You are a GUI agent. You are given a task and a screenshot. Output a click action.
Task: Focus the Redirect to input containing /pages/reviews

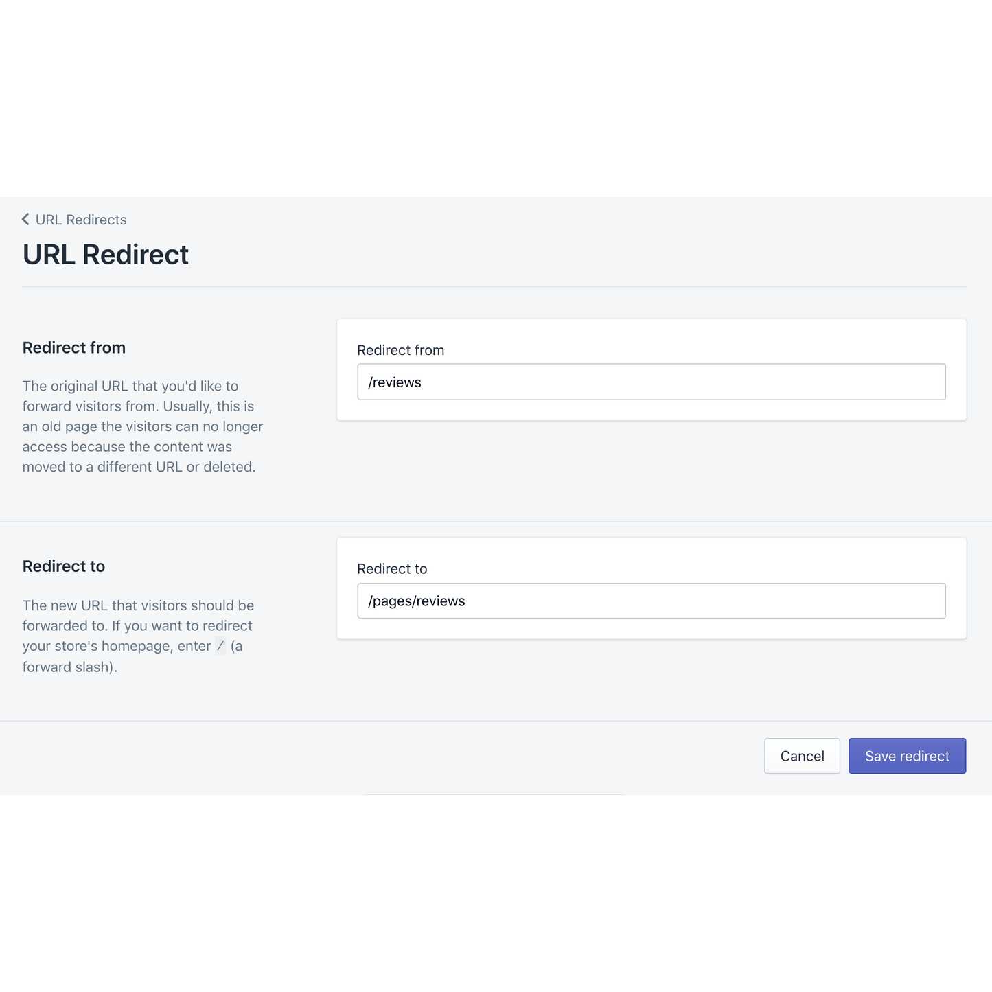[x=651, y=601]
